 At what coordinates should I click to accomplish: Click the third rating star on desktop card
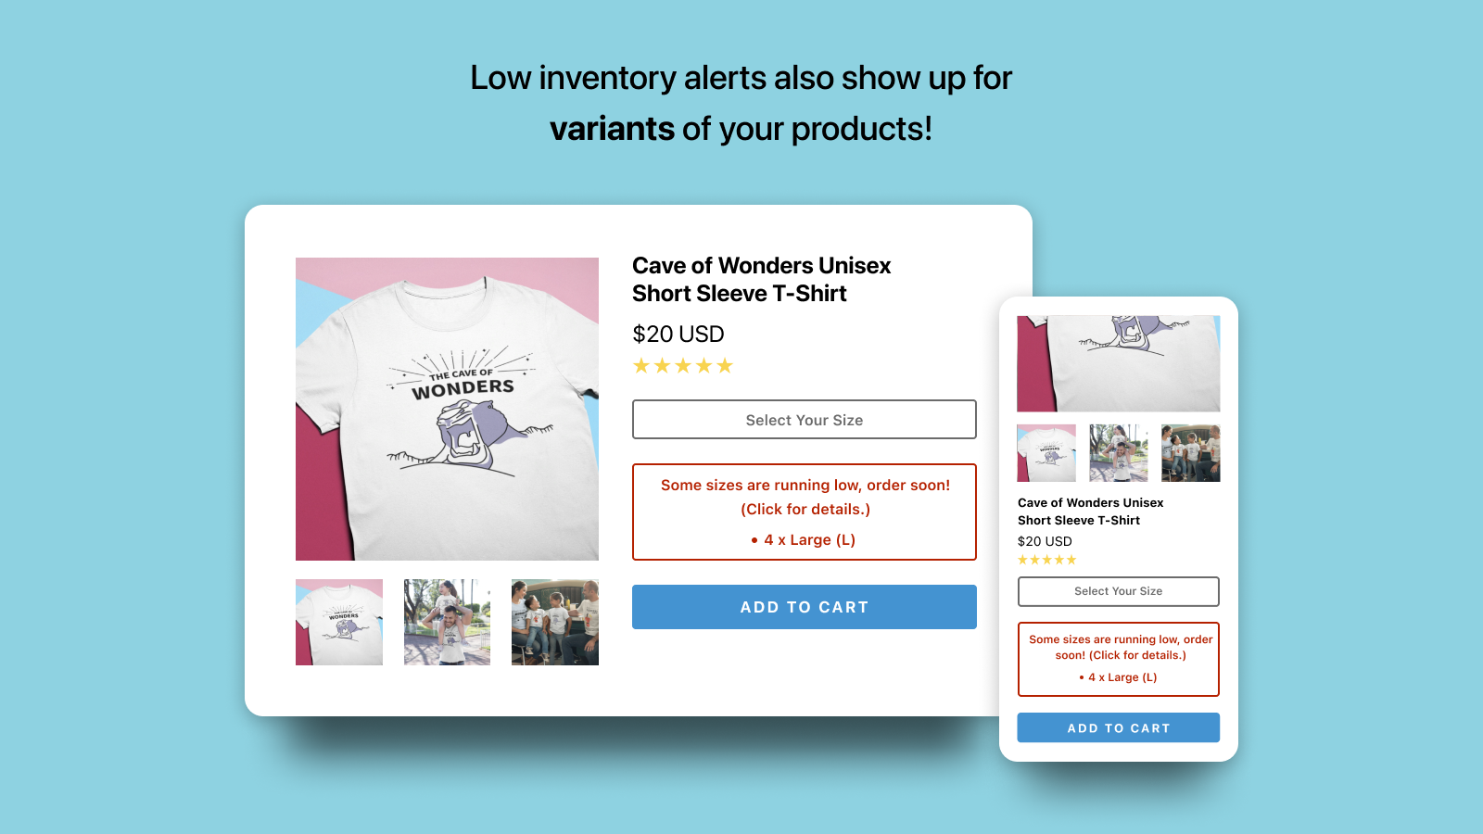point(683,366)
